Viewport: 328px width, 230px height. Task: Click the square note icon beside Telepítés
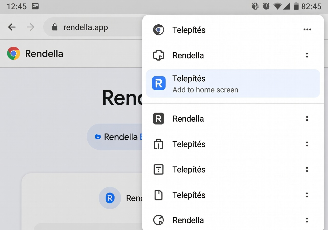click(x=159, y=169)
